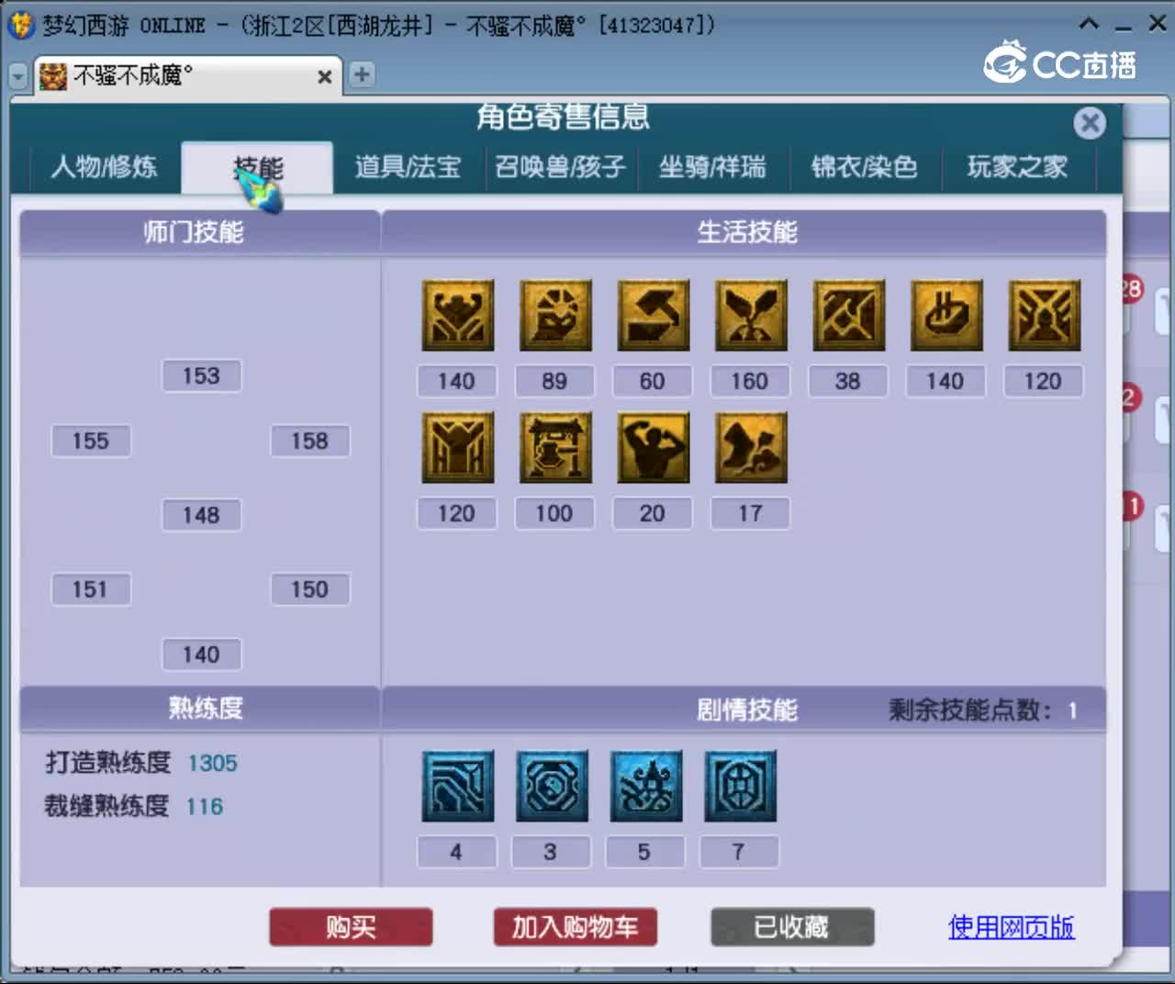Click the sect skill level 155 box
Viewport: 1175px width, 984px height.
[x=90, y=441]
